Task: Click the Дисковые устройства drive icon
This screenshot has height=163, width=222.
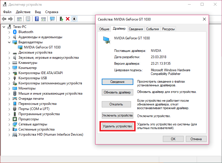Action: [15, 53]
